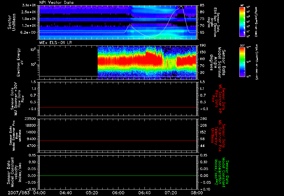The width and height of the screenshot is (284, 196).
Task: Select the green "Model Constant acceleration" label
Action: pos(222,172)
